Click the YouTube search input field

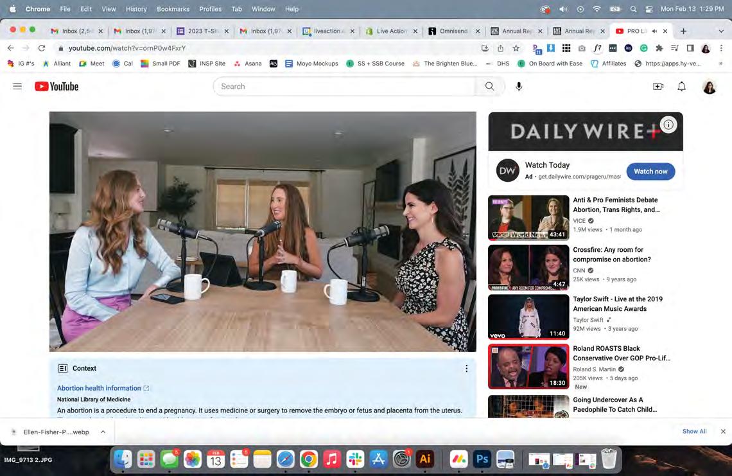point(345,87)
